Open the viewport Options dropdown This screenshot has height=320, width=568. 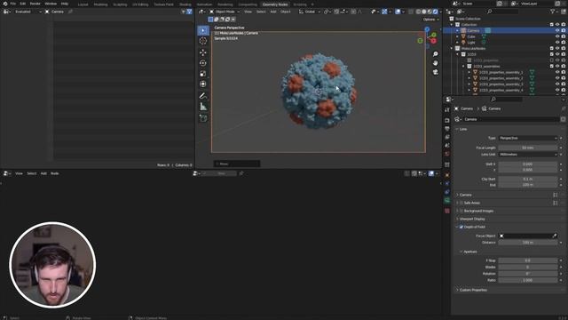[x=430, y=20]
